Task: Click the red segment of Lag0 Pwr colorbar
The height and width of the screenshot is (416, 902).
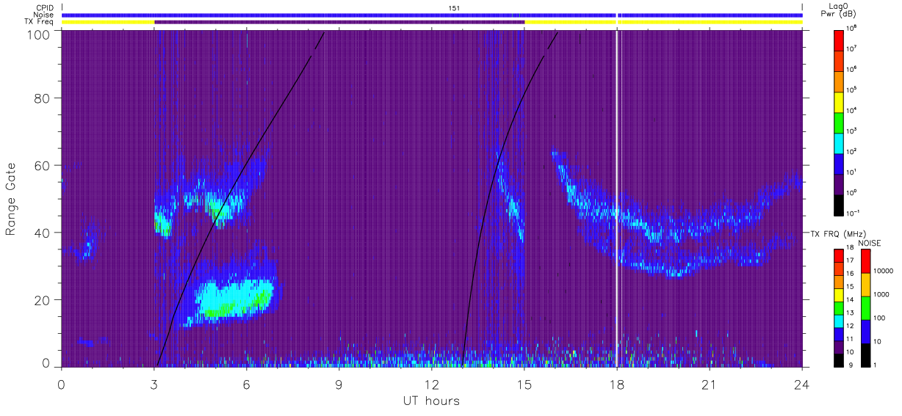Action: click(x=839, y=42)
